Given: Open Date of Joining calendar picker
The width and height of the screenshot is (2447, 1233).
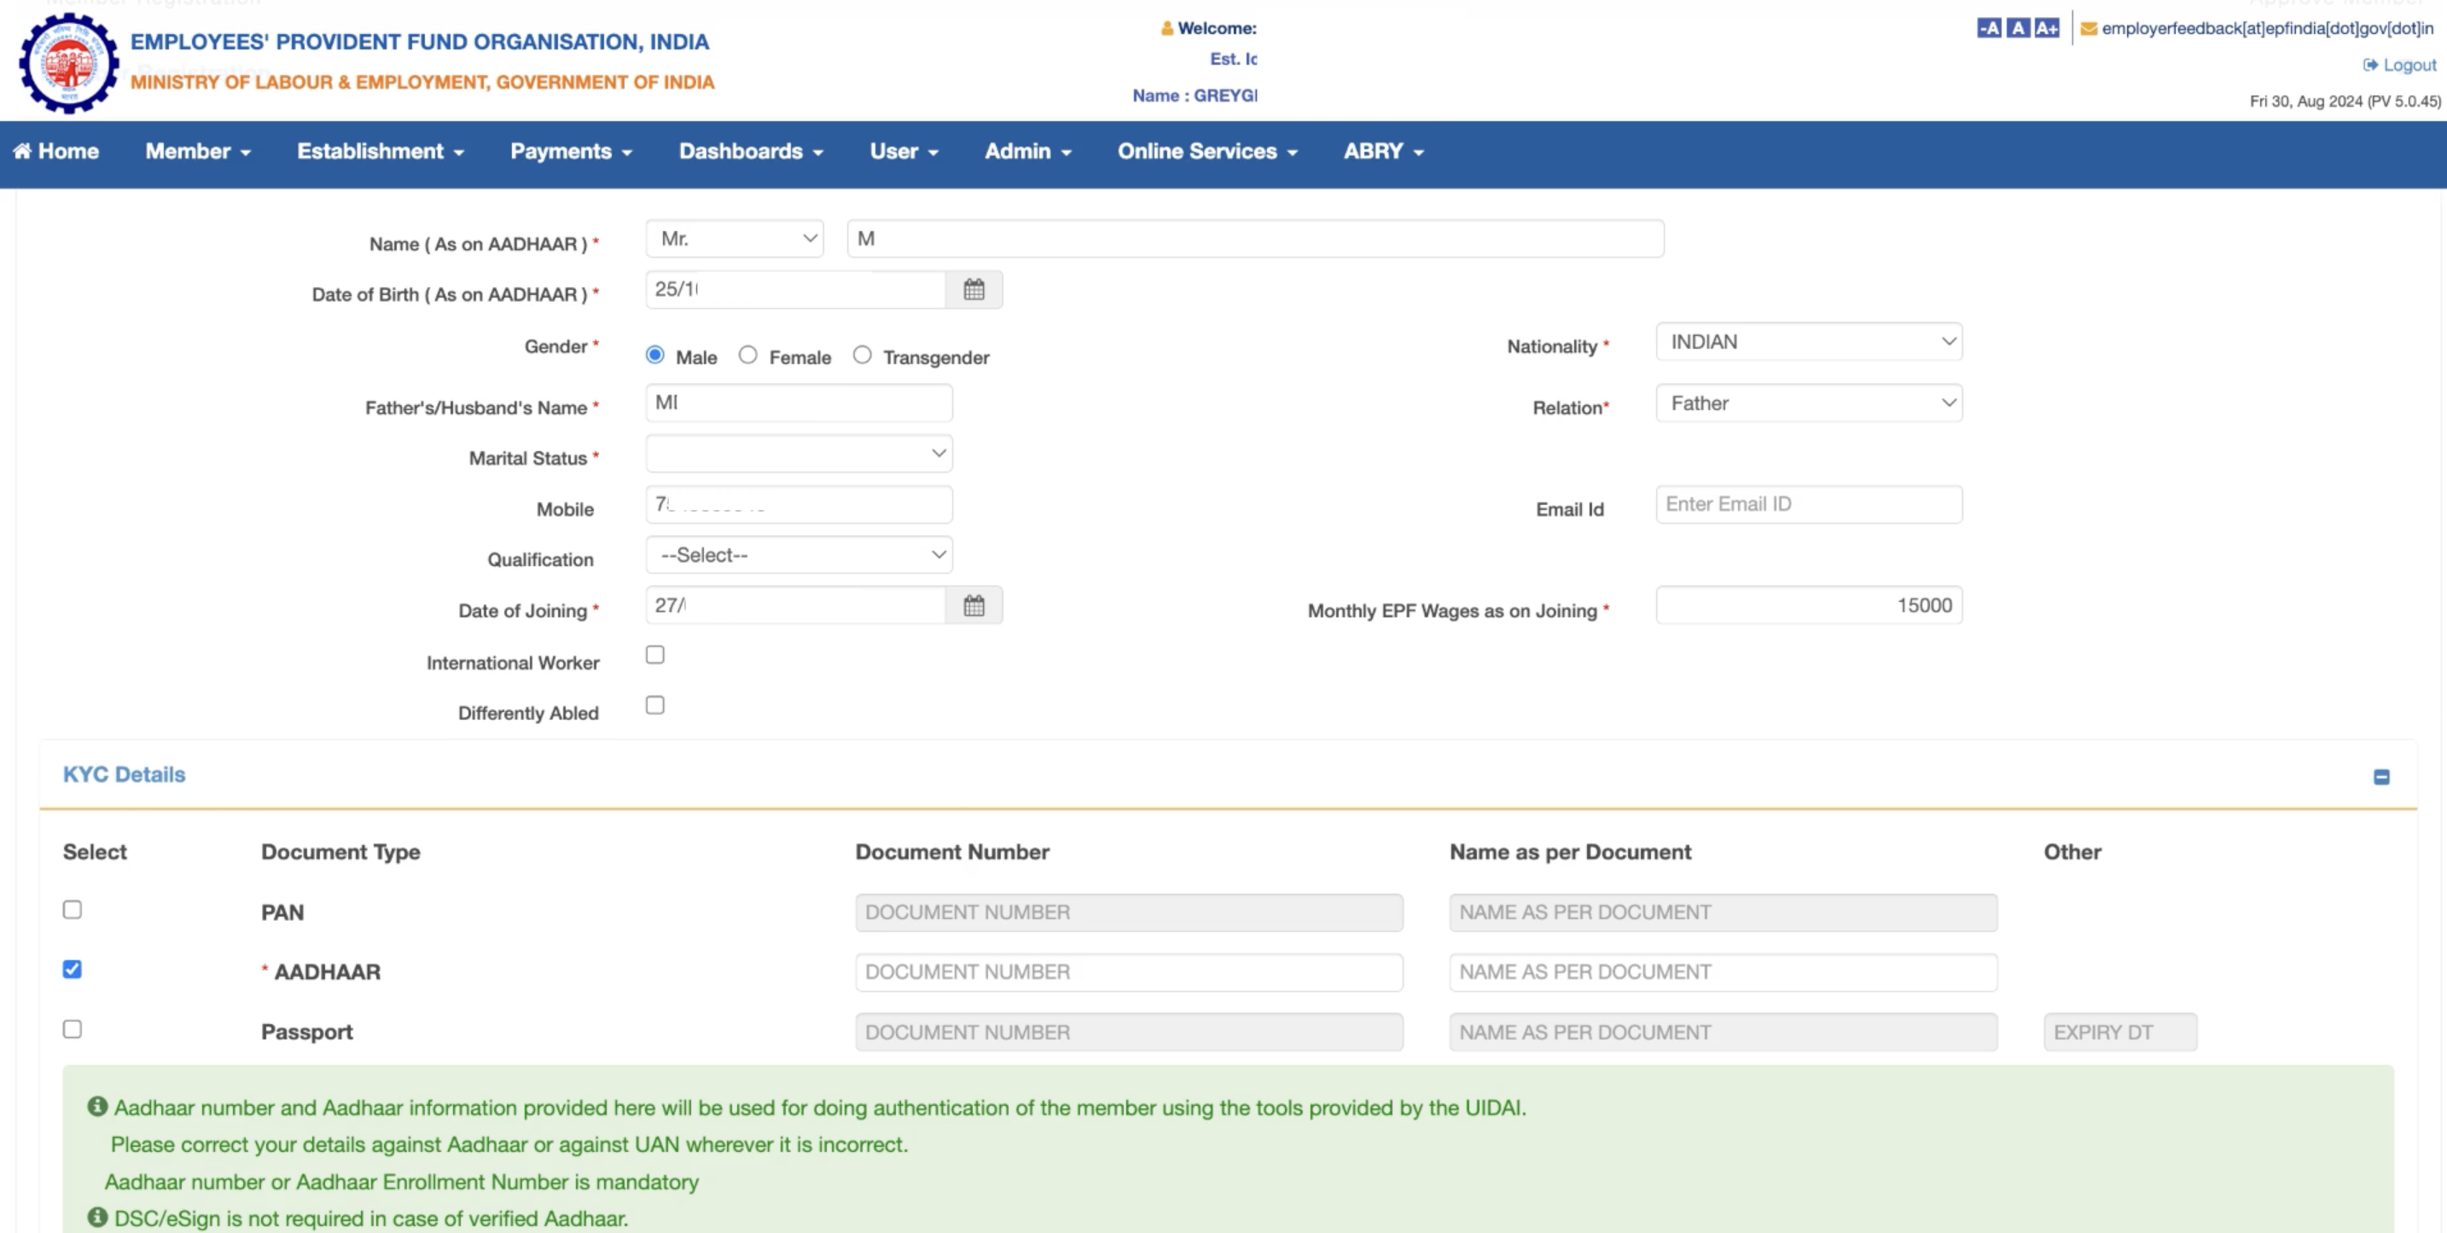Looking at the screenshot, I should (x=974, y=605).
